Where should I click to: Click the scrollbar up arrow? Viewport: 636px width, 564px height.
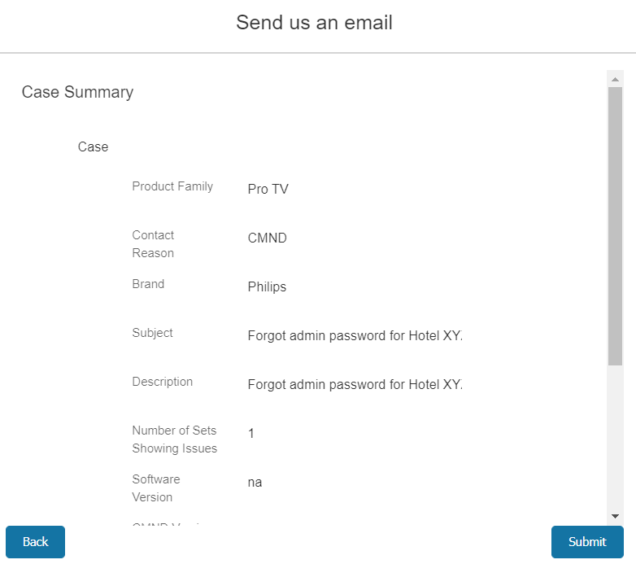615,79
